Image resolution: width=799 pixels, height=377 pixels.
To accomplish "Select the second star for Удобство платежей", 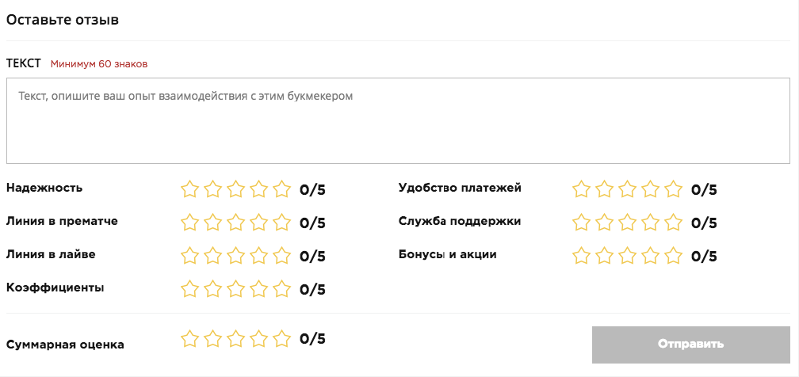I will (x=604, y=189).
